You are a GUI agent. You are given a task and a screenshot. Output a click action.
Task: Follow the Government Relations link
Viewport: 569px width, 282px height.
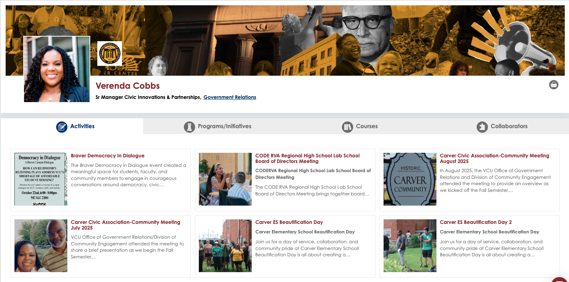[x=230, y=97]
